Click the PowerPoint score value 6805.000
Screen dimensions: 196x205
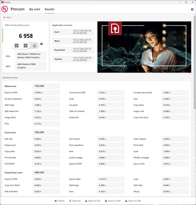pyautogui.click(x=46, y=173)
